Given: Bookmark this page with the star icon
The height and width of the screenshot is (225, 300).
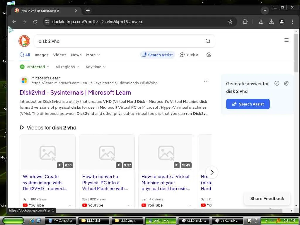Looking at the screenshot, I should pos(230,22).
